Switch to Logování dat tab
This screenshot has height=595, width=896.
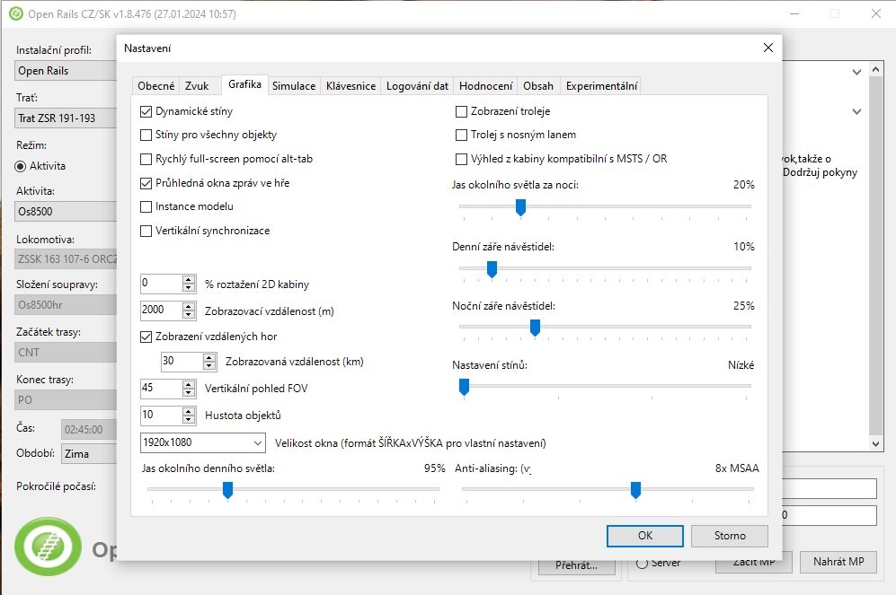pyautogui.click(x=417, y=85)
